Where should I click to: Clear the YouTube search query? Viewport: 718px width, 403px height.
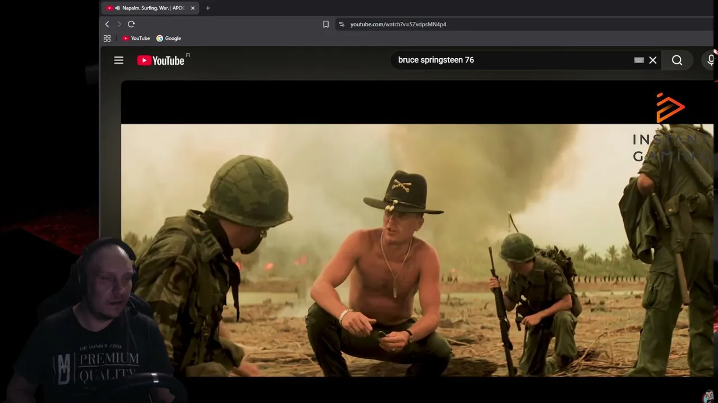(653, 60)
